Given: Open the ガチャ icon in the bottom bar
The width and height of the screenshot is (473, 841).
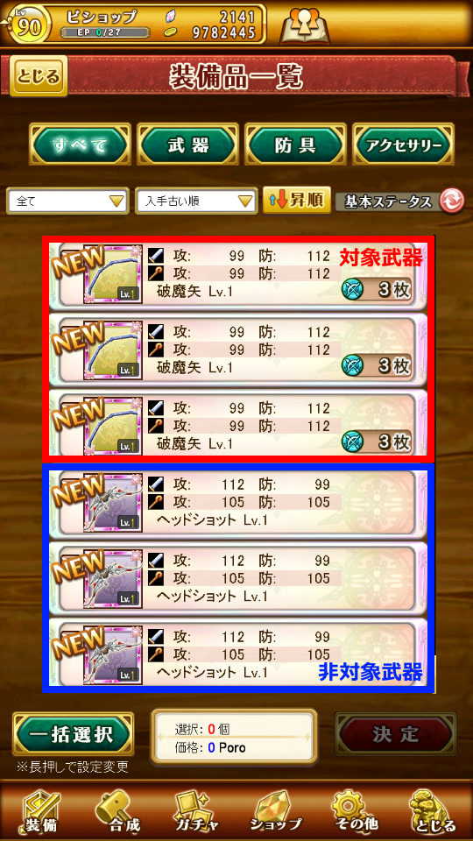Looking at the screenshot, I should pos(196,811).
